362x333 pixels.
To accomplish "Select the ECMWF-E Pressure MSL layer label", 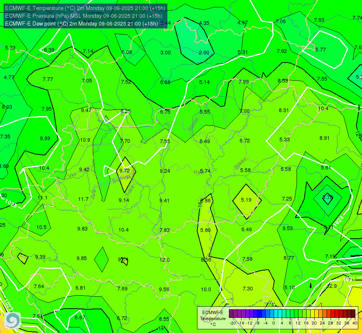I will (x=84, y=16).
